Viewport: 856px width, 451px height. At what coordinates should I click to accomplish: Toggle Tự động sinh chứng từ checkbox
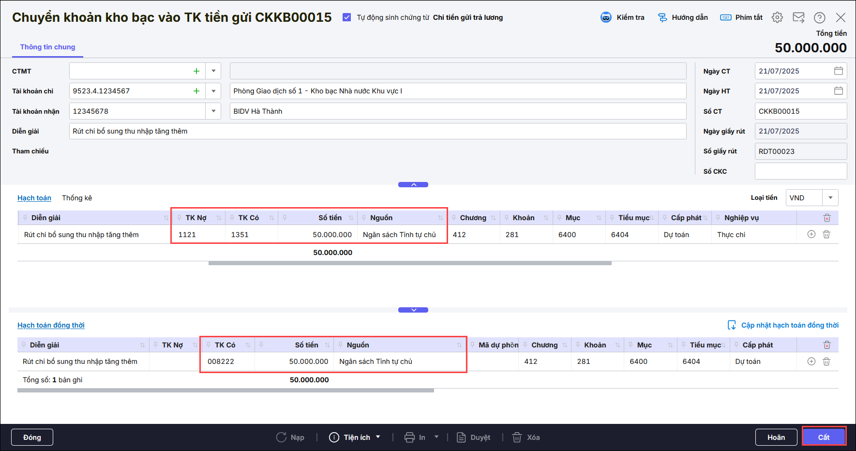coord(346,17)
